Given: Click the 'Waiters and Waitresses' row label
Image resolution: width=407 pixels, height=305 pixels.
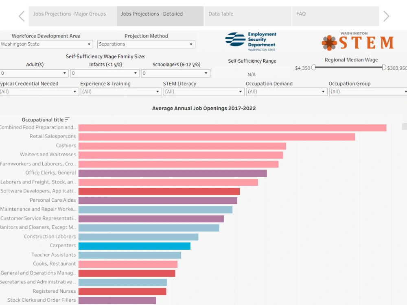Looking at the screenshot, I should tap(48, 155).
